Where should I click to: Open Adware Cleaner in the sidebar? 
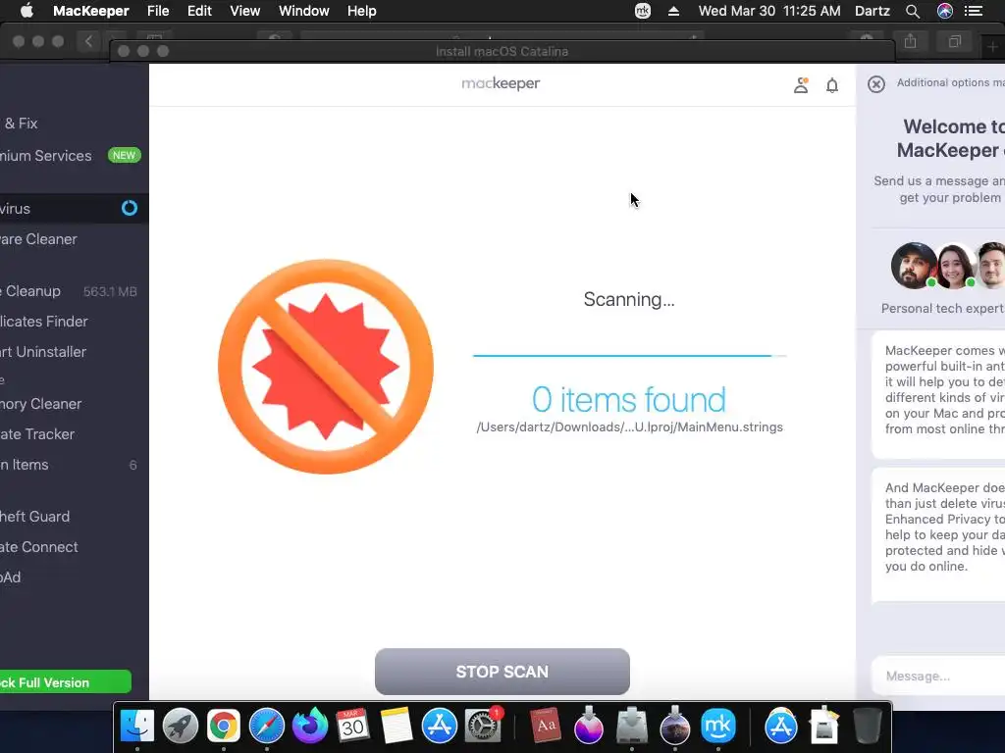(x=75, y=239)
